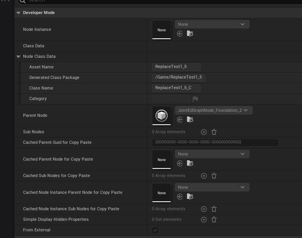Collapse the Node Class Data group

tap(18, 57)
